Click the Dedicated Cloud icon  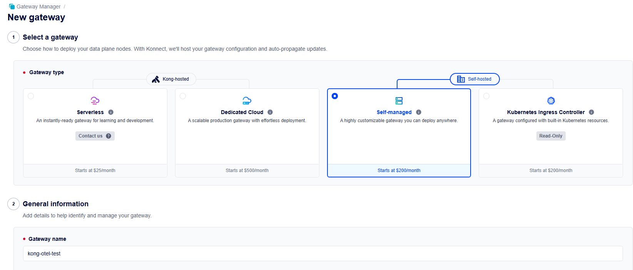(247, 101)
